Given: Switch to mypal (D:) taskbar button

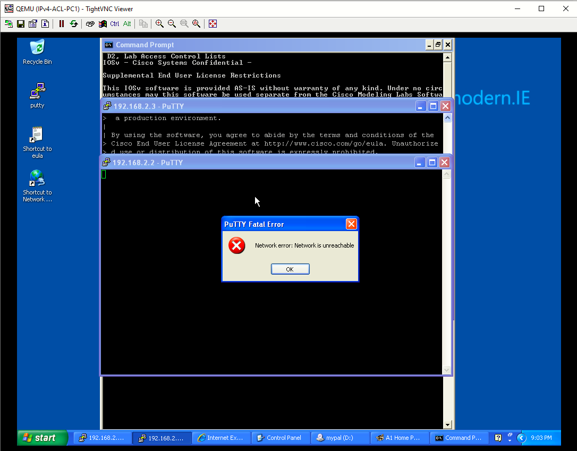Looking at the screenshot, I should click(x=340, y=438).
